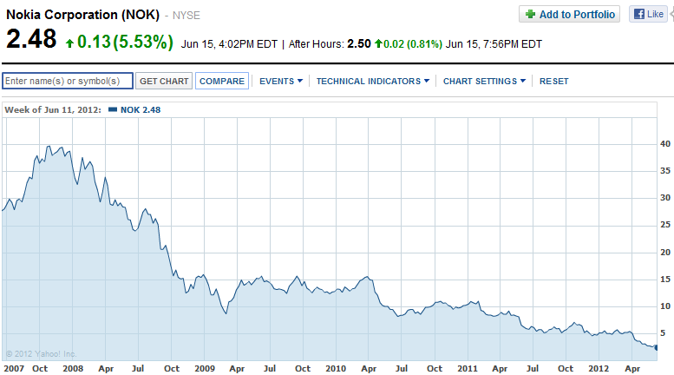The width and height of the screenshot is (674, 375).
Task: Click the Facebook logo icon on Like button
Action: click(x=639, y=14)
